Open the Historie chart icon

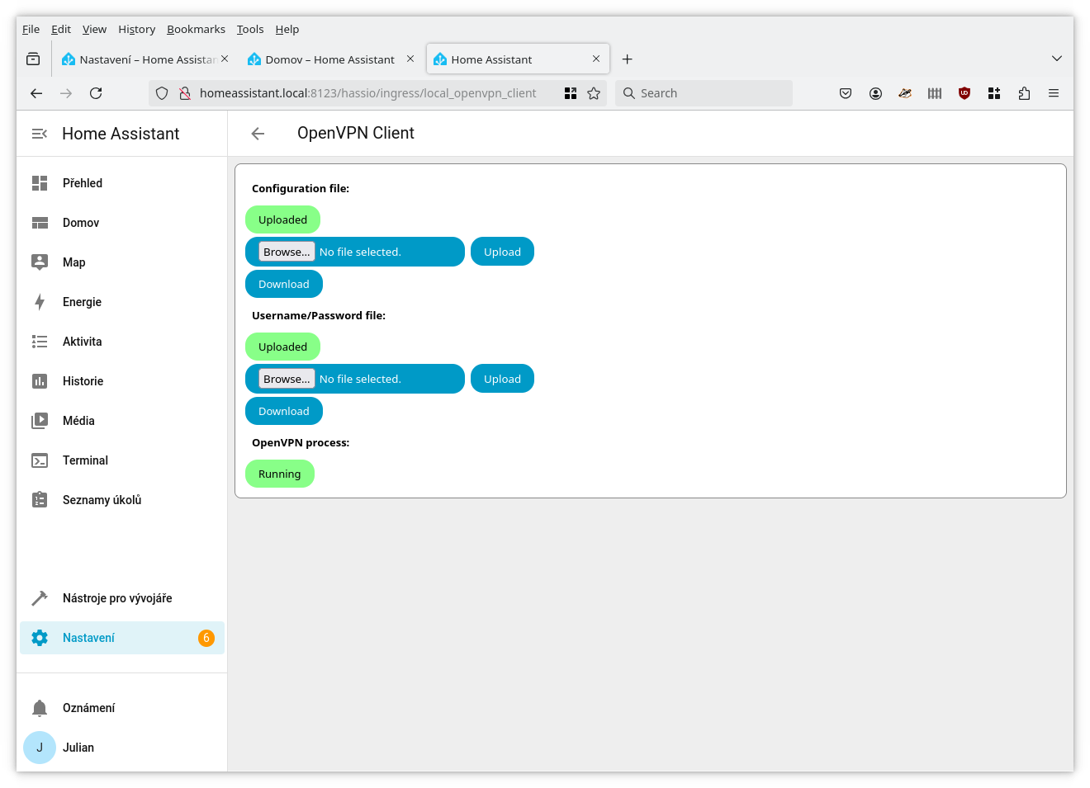pos(40,381)
